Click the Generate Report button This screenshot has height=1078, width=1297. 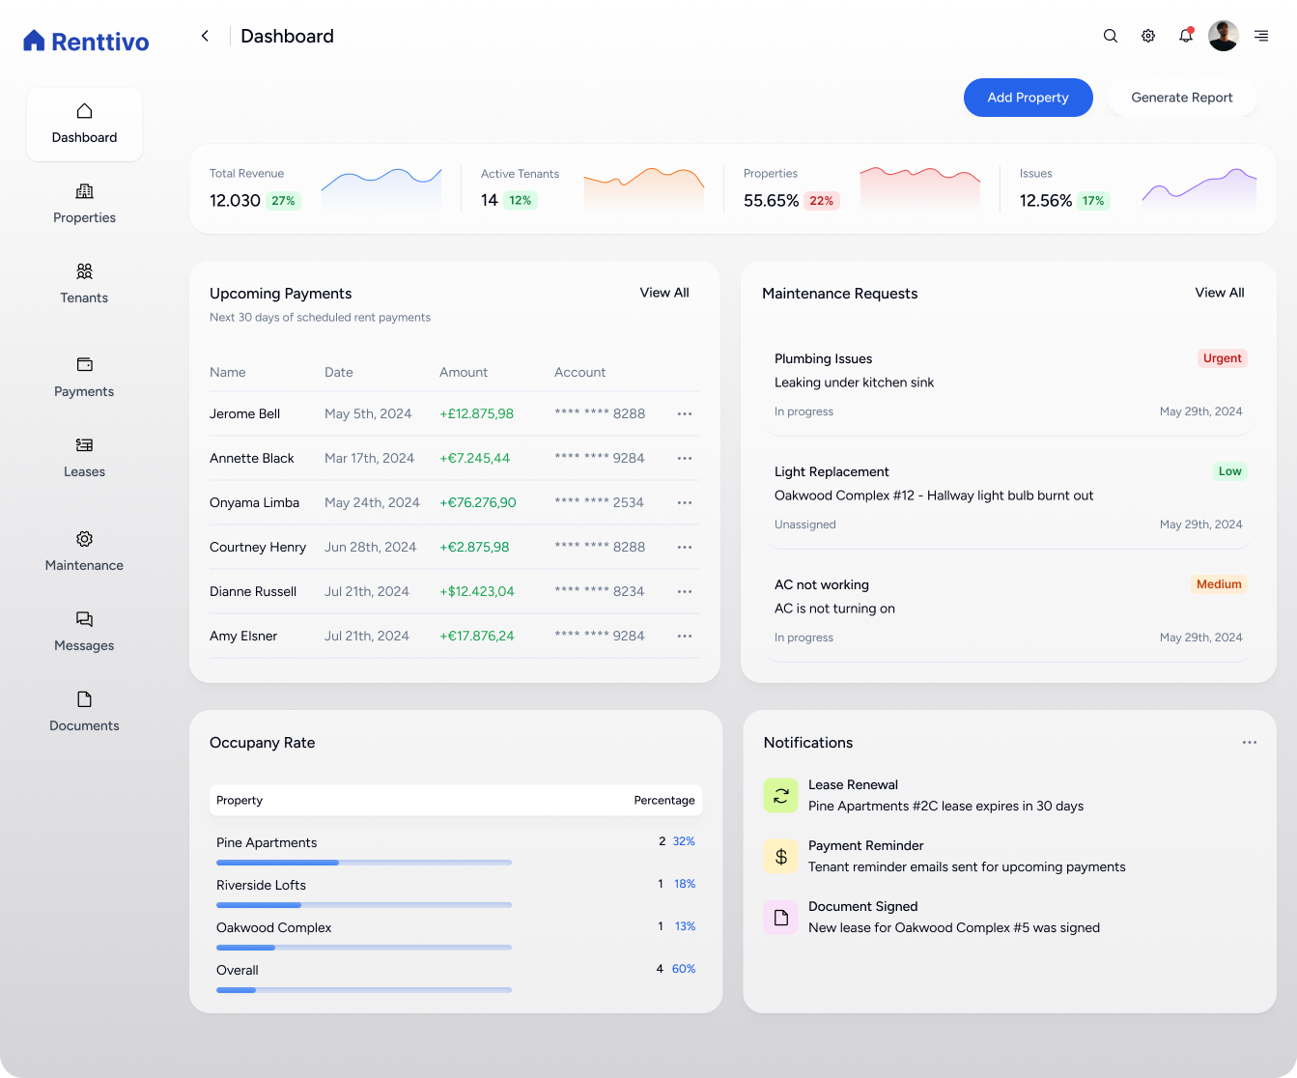point(1181,98)
